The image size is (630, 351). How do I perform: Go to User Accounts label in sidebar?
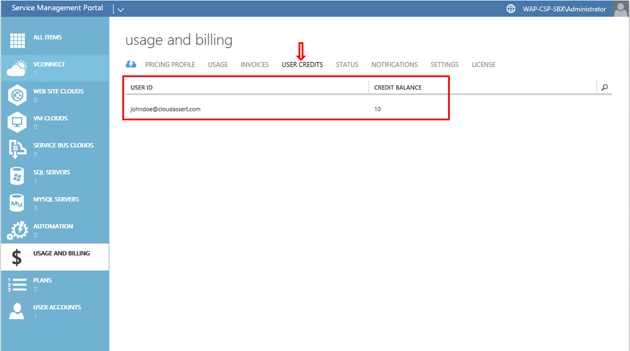tap(57, 307)
